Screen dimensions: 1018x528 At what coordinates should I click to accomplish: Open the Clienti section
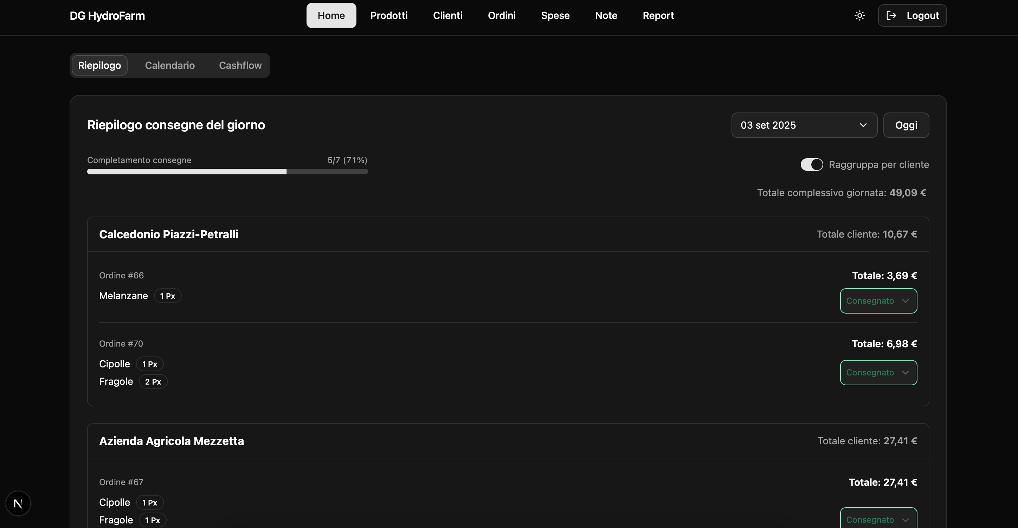[x=447, y=15]
